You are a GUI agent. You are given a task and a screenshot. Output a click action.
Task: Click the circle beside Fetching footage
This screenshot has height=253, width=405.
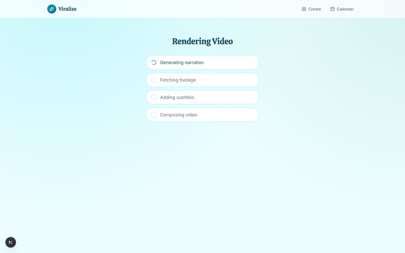coord(154,80)
